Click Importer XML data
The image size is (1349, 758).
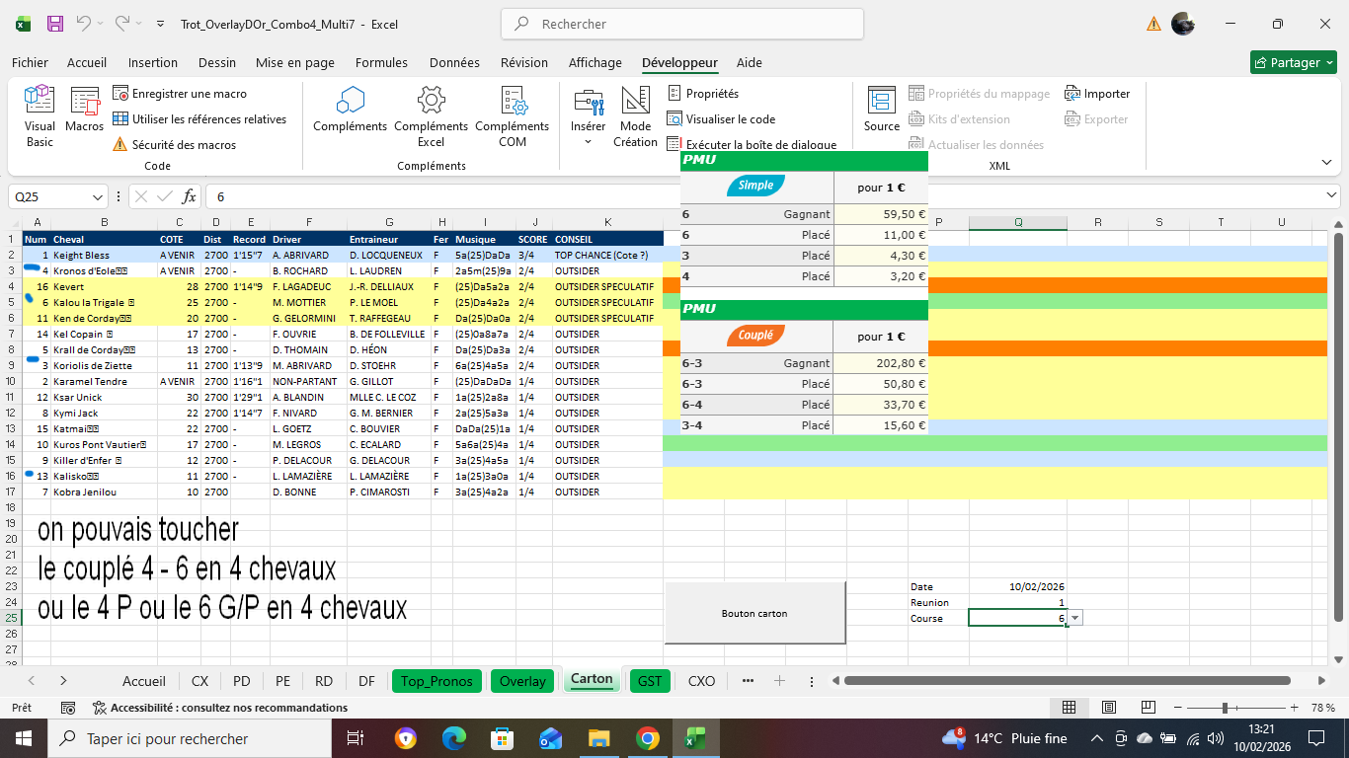point(1097,94)
